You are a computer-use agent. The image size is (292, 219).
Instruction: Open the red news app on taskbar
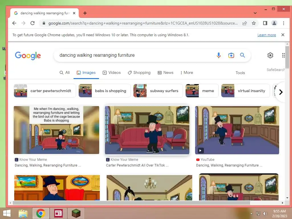[58, 213]
